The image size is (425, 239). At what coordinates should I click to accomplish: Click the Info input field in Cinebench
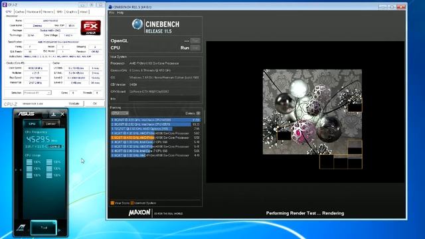[x=164, y=99]
